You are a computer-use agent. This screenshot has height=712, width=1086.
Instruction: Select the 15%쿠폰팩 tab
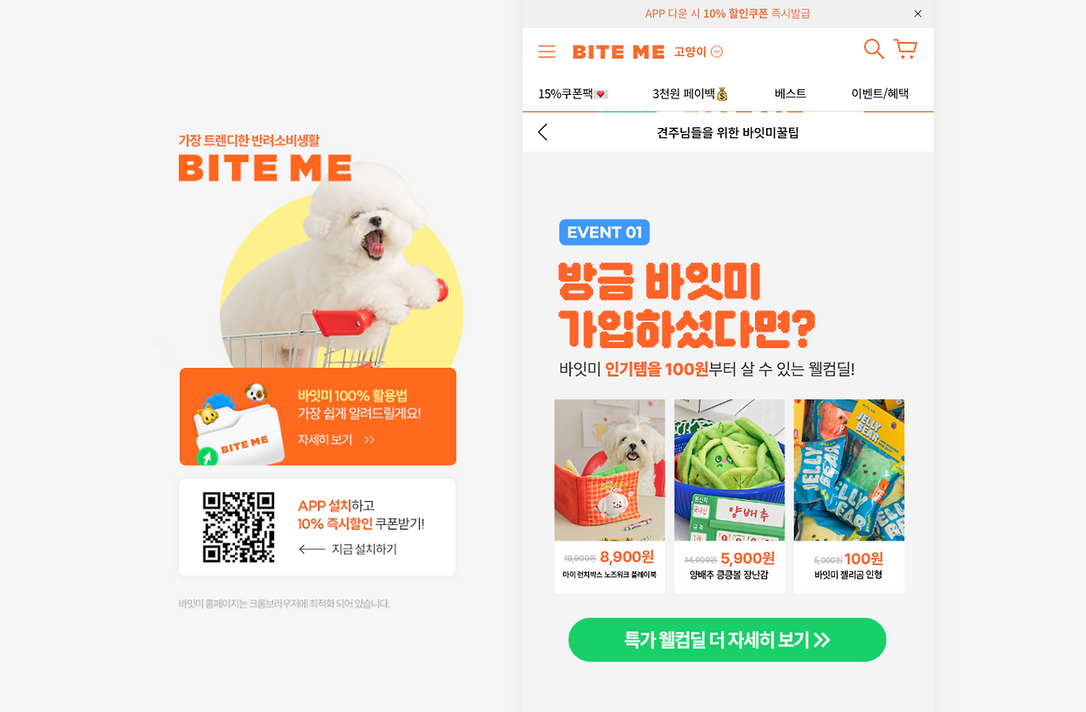point(573,93)
